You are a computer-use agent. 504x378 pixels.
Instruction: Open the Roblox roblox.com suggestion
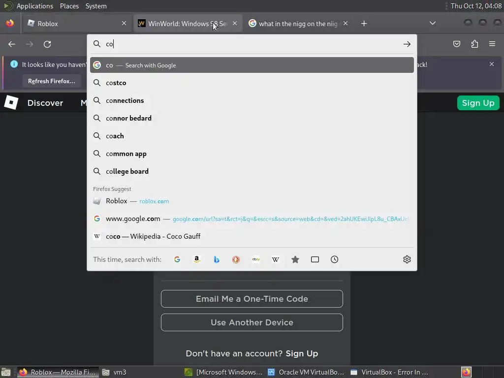252,201
